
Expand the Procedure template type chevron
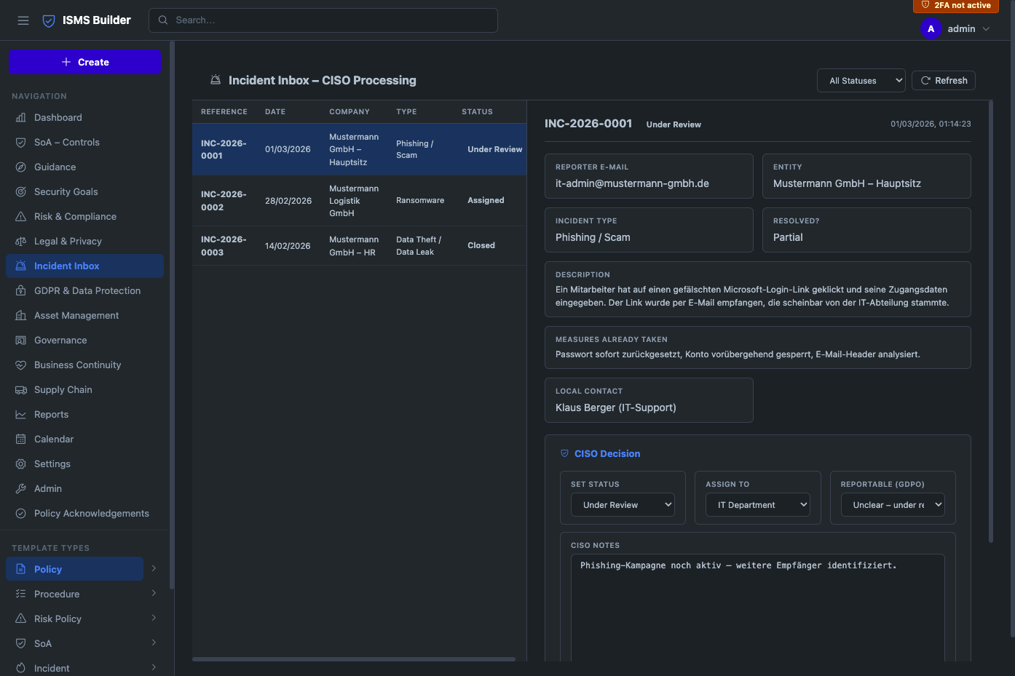click(154, 594)
